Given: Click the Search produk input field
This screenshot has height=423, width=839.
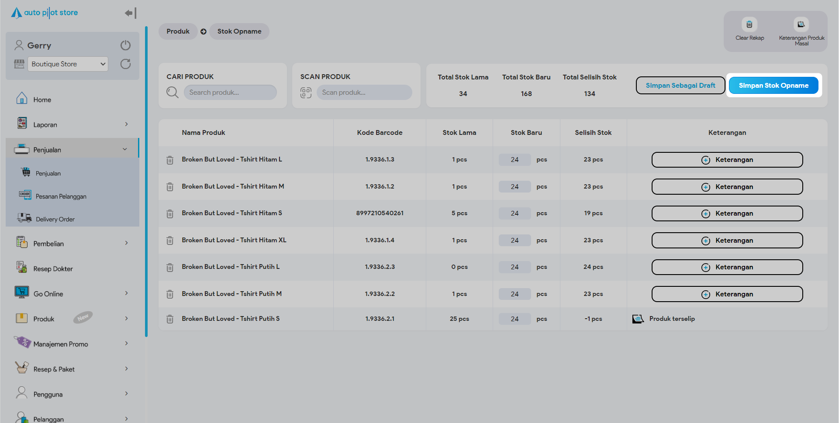Looking at the screenshot, I should pyautogui.click(x=230, y=93).
